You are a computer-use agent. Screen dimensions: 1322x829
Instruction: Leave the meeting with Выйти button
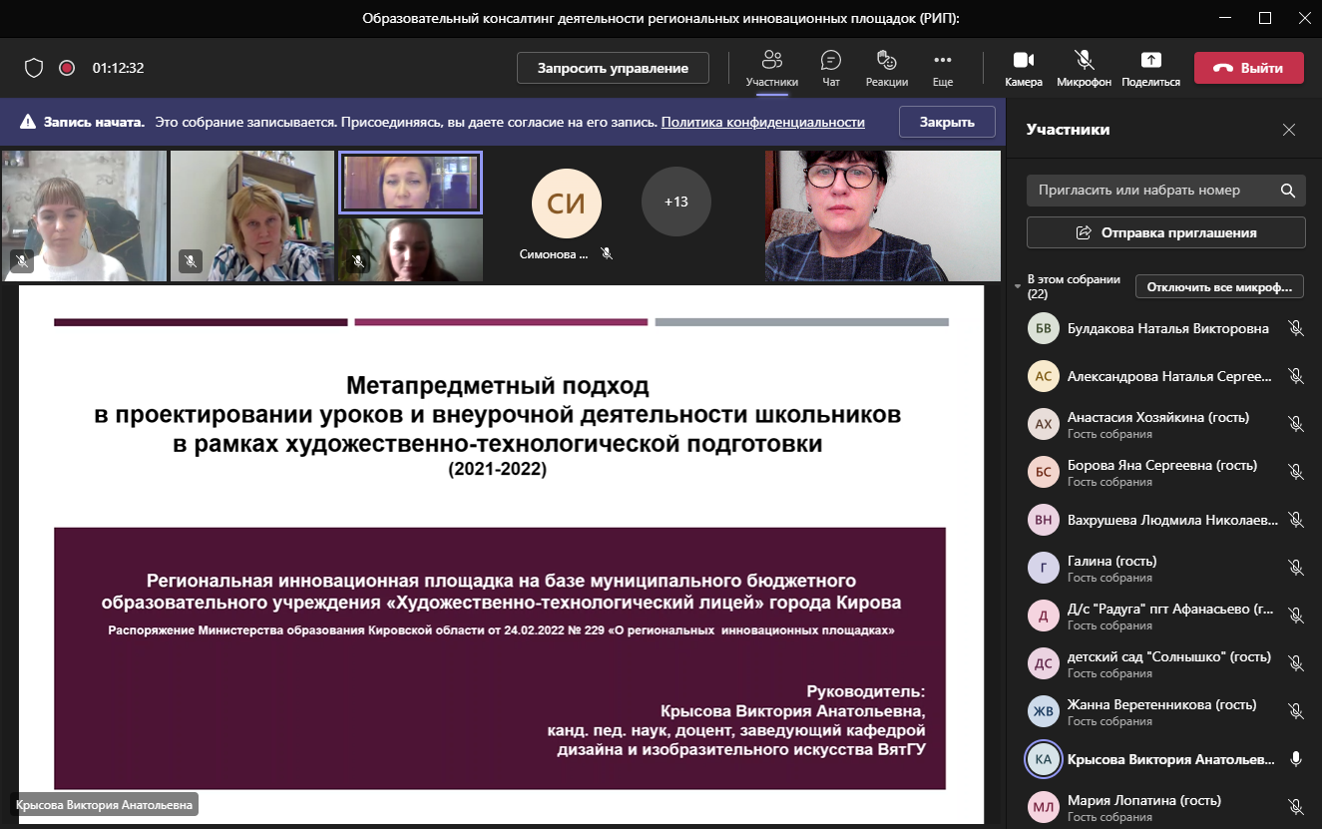click(x=1248, y=68)
